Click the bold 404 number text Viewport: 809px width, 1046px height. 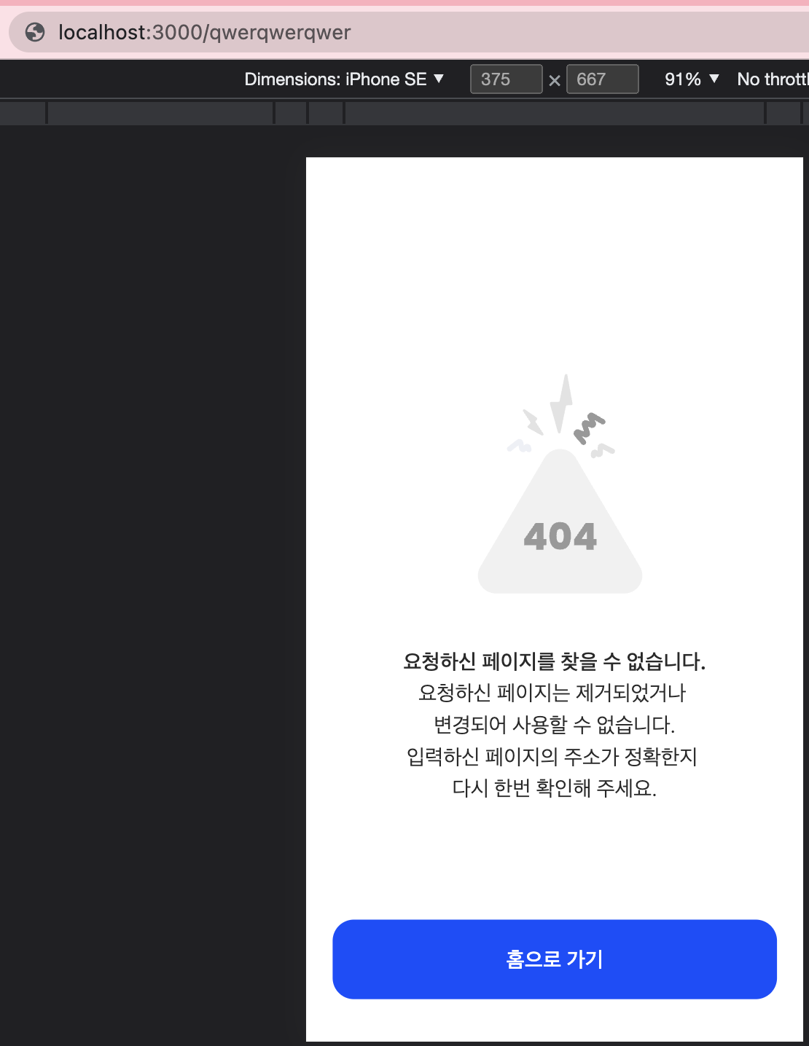tap(560, 537)
